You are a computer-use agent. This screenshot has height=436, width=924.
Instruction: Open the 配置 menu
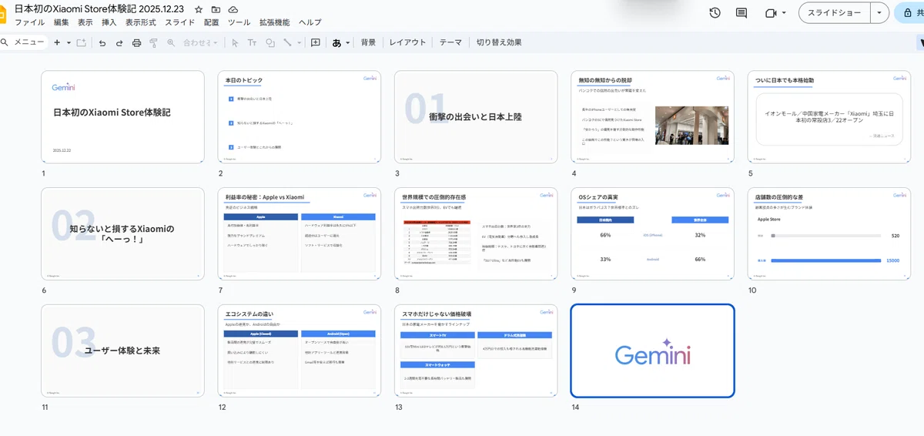212,22
